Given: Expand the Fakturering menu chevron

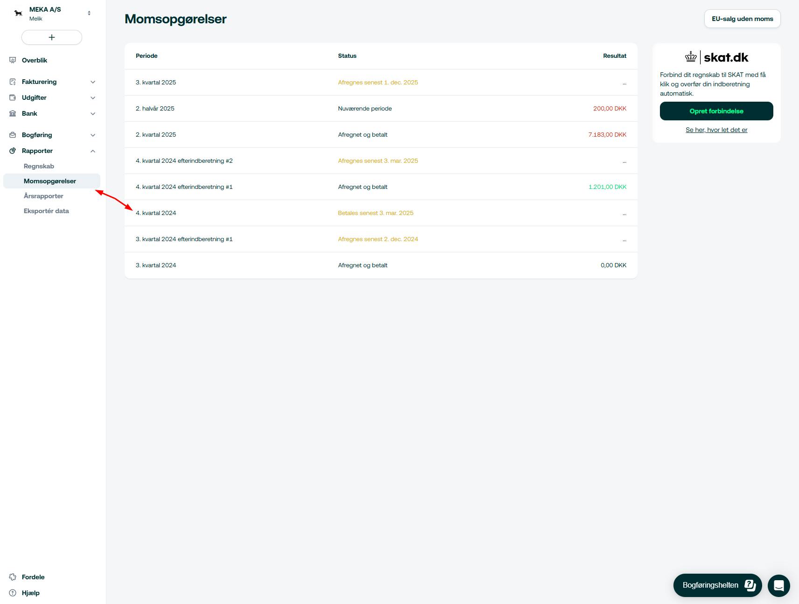Looking at the screenshot, I should click(x=93, y=82).
